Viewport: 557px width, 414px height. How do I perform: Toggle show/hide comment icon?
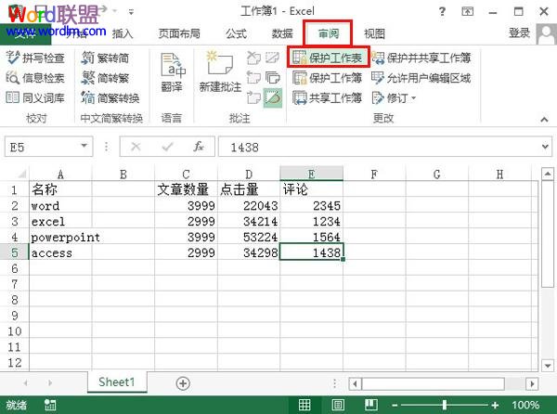coord(272,58)
